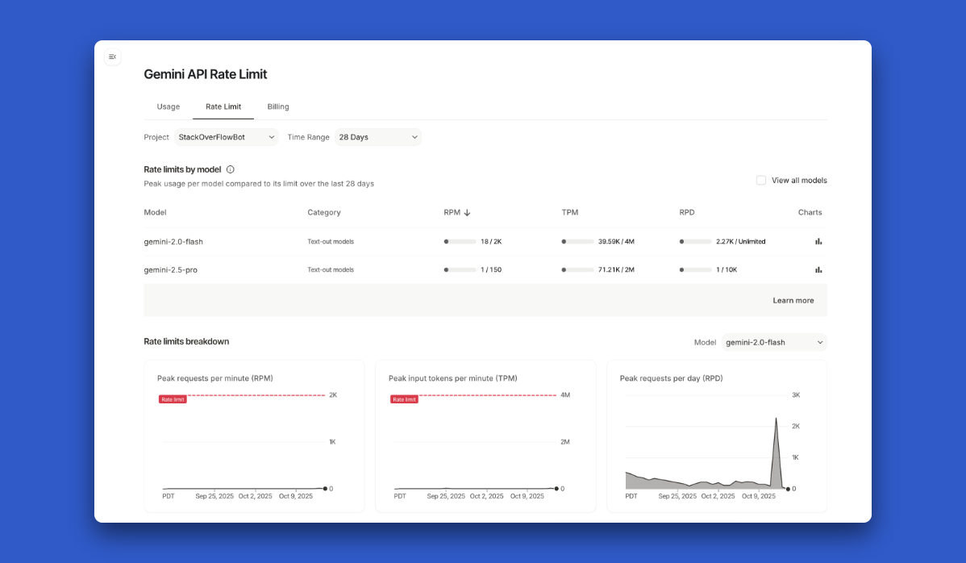
Task: Click the Gemini API Rate Limit heading
Action: coord(205,74)
